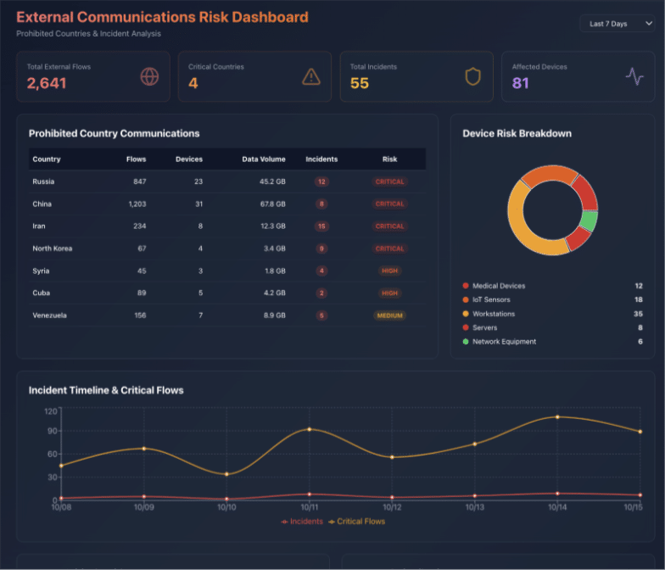Click the green Network Equipment legend dot

tap(466, 342)
